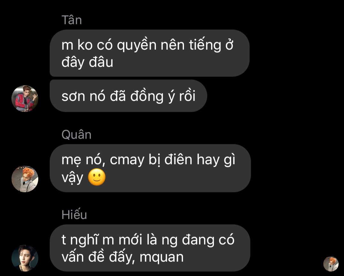This screenshot has width=344, height=276.
Task: Select message 'mẹ nó, cmay bị điên'
Action: pyautogui.click(x=150, y=168)
